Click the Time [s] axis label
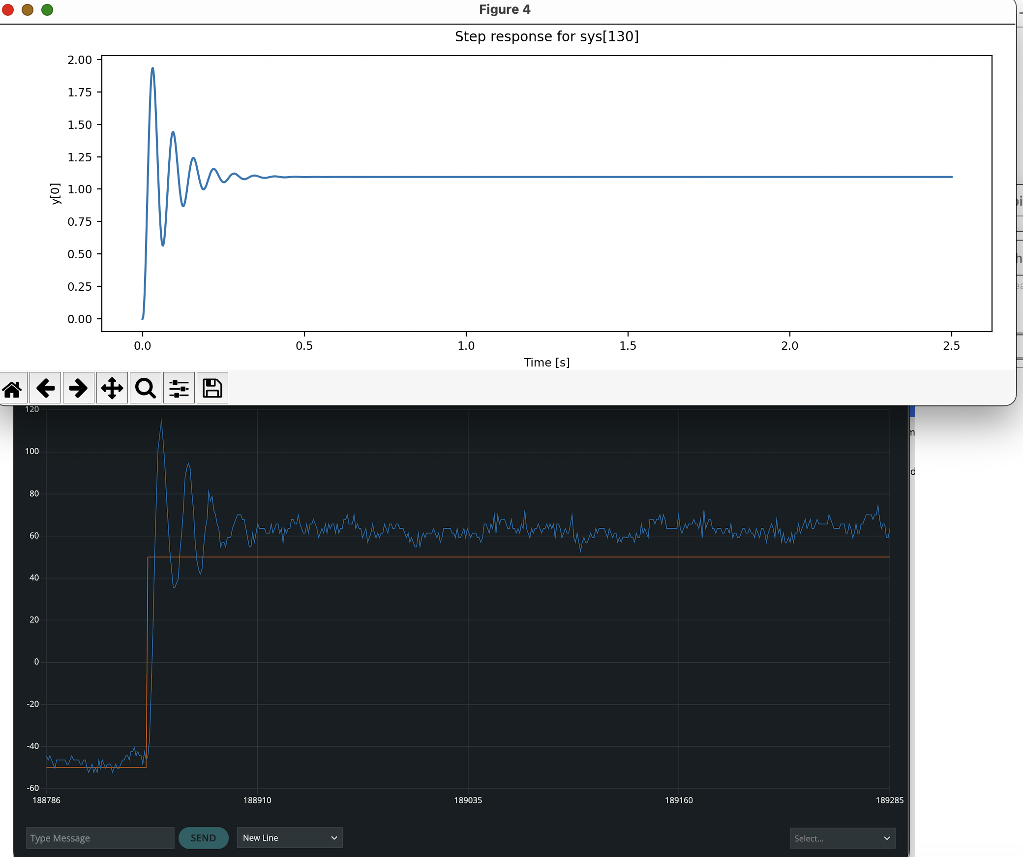This screenshot has width=1023, height=857. [x=546, y=363]
